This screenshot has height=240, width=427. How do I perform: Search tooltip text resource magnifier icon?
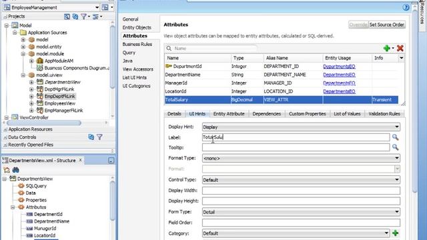[396, 147]
